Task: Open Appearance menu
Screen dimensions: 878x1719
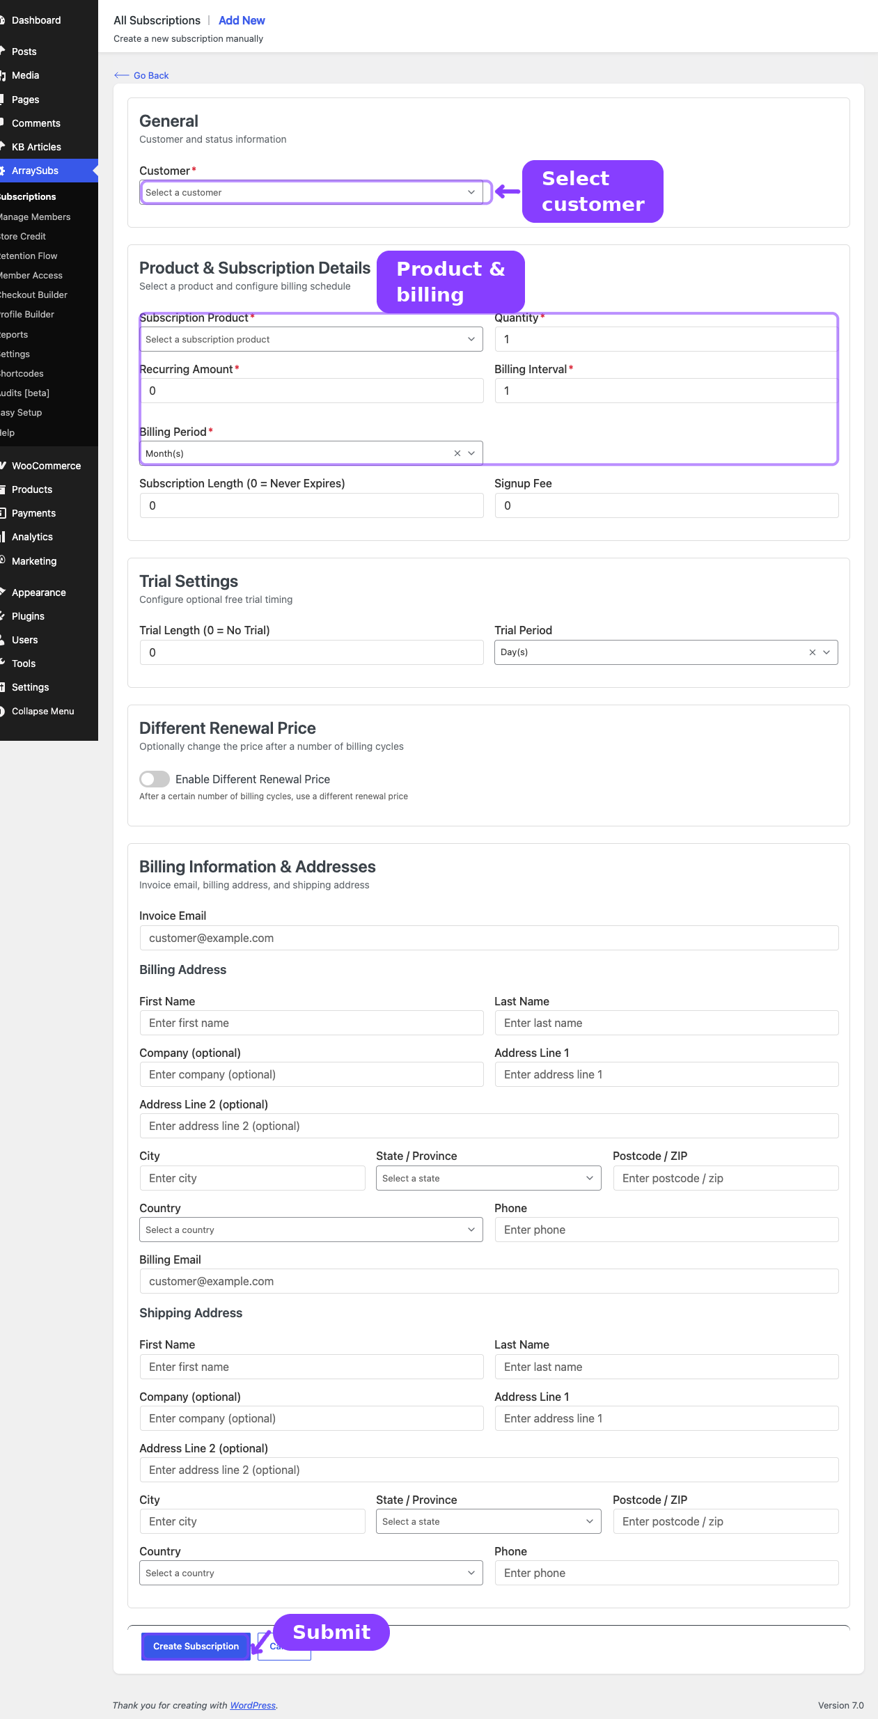Action: point(39,592)
